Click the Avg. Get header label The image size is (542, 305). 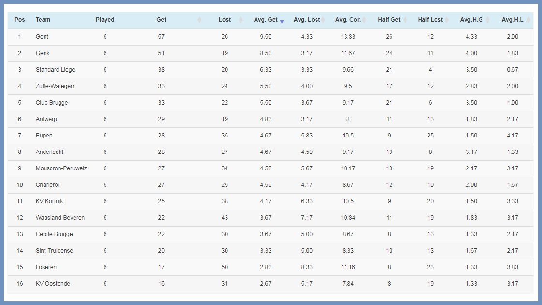click(266, 20)
